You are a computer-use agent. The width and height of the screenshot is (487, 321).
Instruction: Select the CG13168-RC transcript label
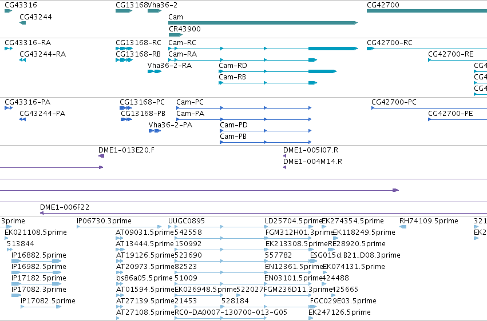138,43
